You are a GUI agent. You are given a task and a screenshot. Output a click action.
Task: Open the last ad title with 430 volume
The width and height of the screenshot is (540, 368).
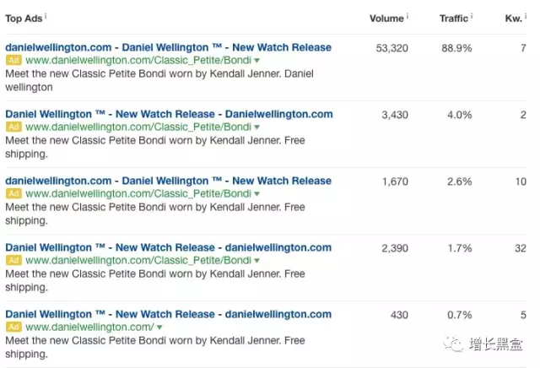click(x=169, y=314)
